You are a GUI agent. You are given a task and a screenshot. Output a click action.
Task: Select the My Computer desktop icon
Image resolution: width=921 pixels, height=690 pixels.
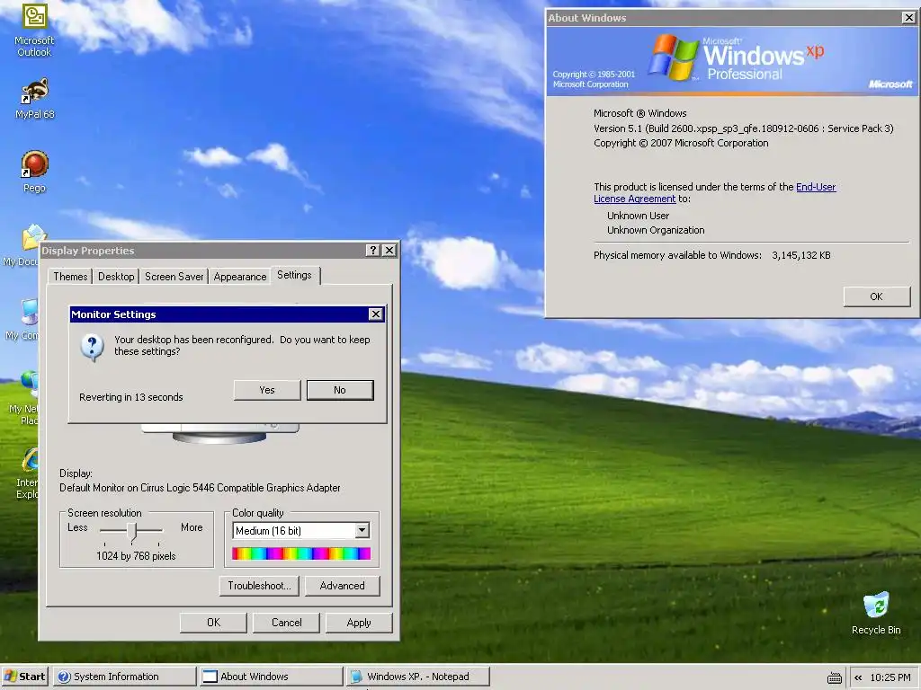pyautogui.click(x=23, y=319)
